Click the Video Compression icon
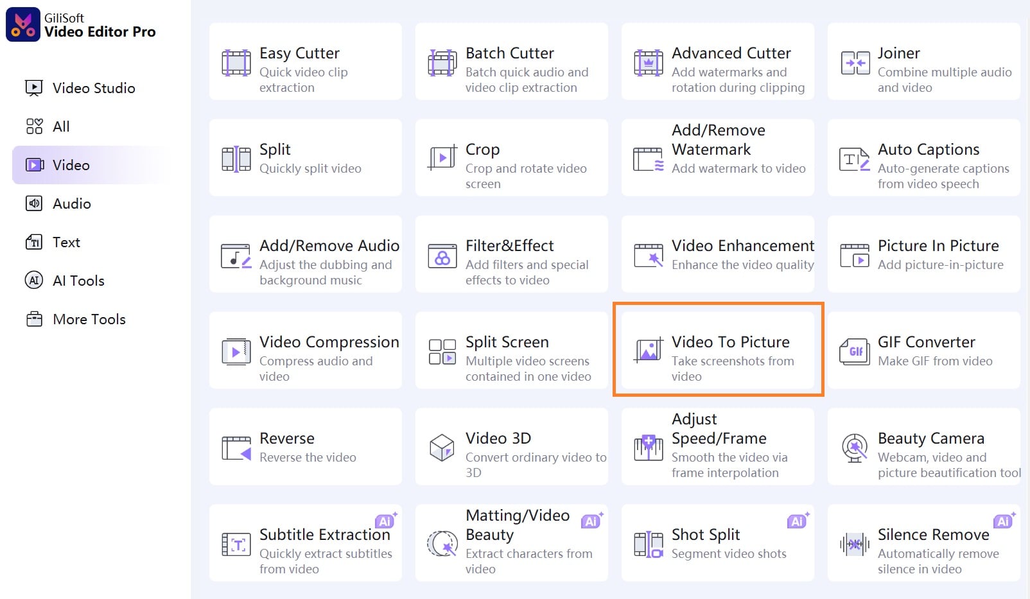This screenshot has height=599, width=1030. point(236,352)
